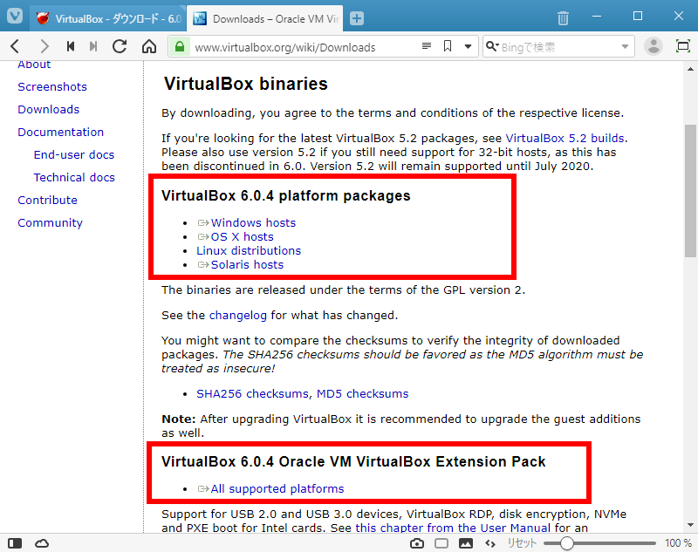
Task: Select the page tiling icon
Action: pyautogui.click(x=441, y=542)
